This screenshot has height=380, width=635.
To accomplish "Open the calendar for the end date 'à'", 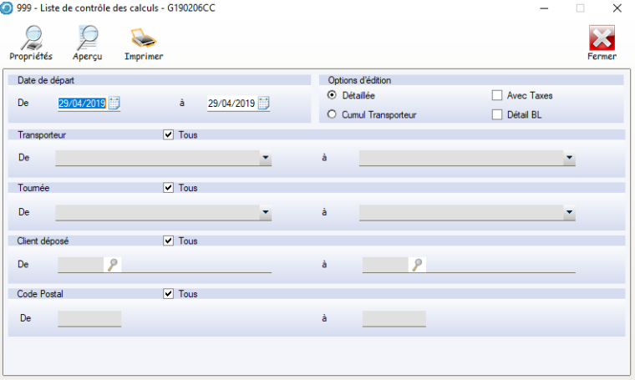I will [264, 104].
